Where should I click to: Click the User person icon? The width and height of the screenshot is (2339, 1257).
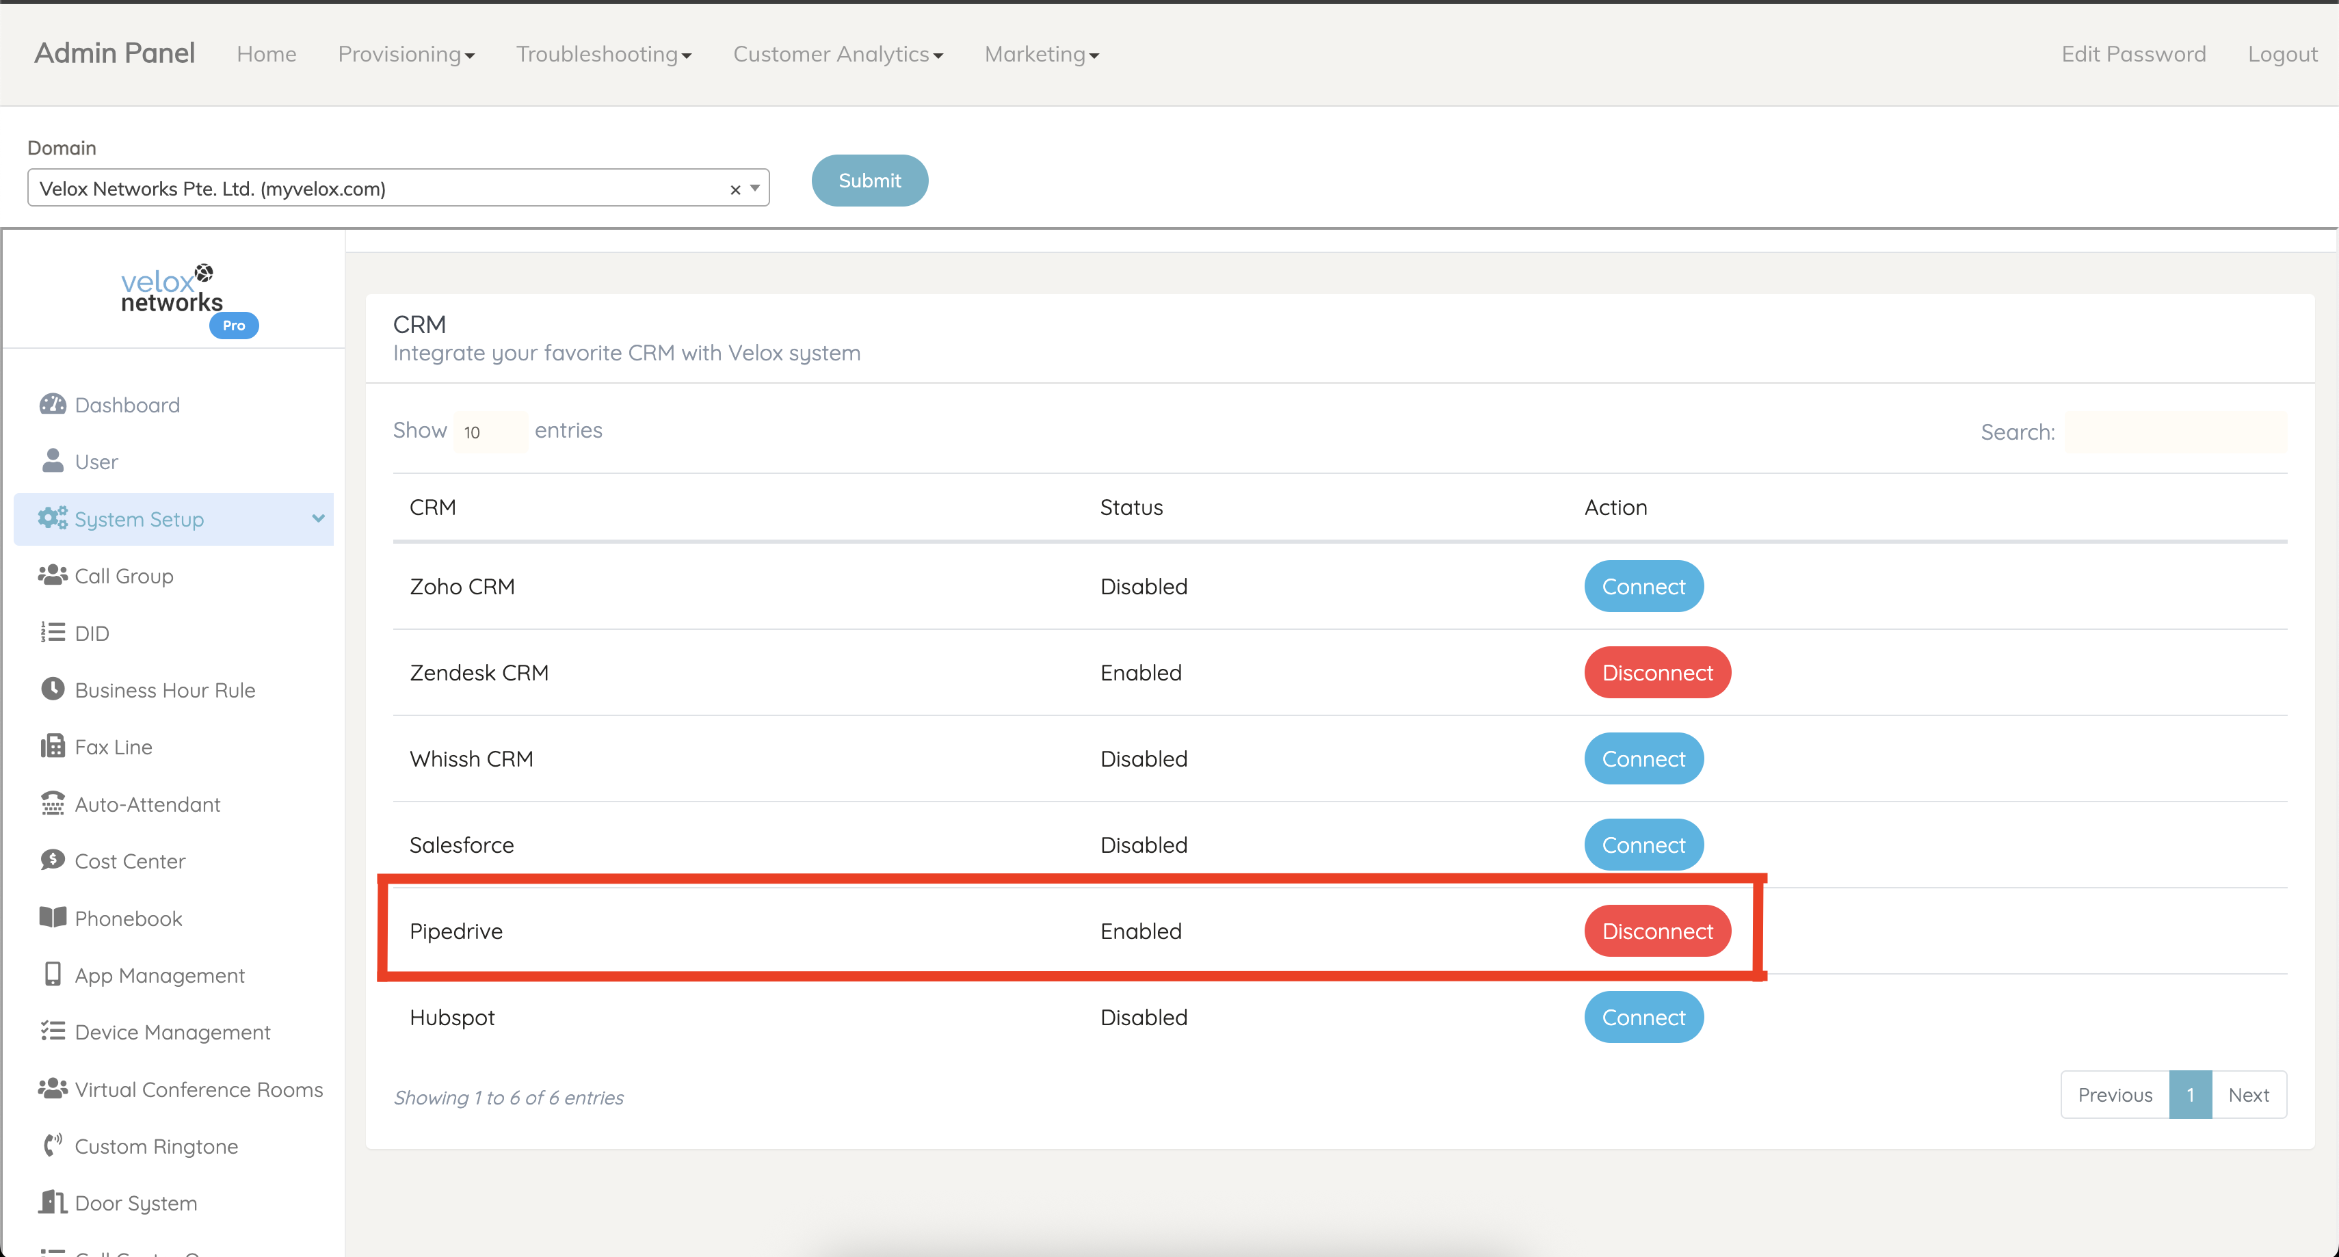tap(53, 462)
